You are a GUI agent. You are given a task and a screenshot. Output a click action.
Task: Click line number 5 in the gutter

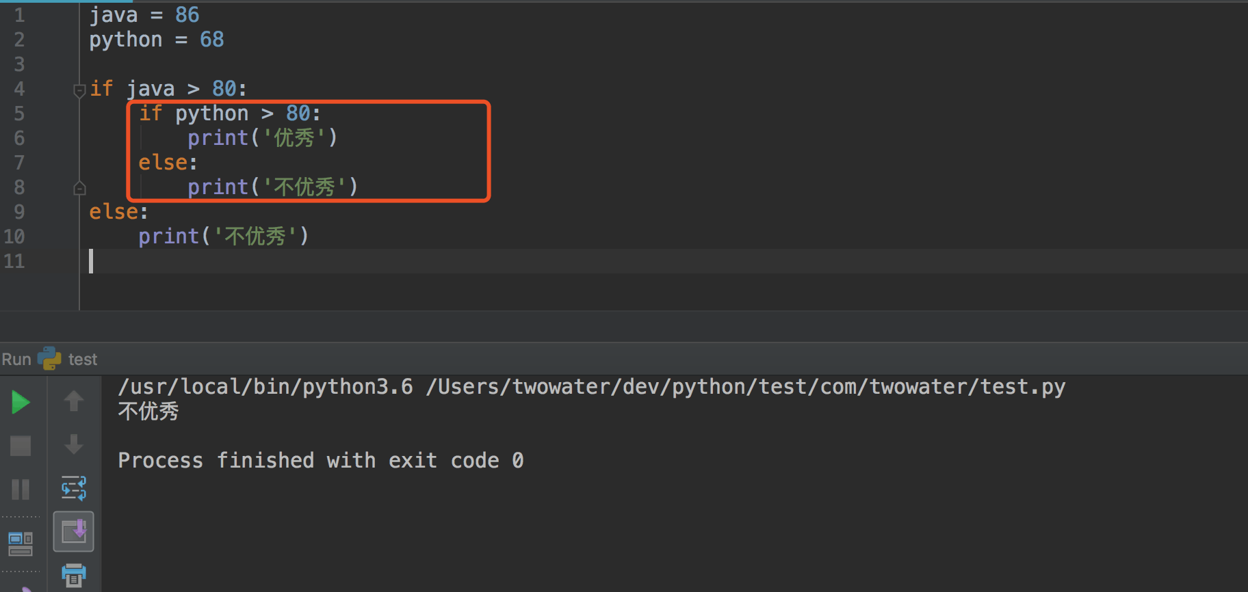(x=19, y=113)
